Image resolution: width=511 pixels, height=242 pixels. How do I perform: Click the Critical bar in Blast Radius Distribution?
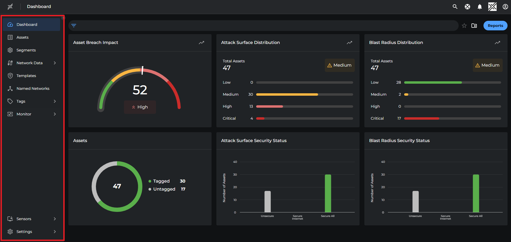coord(422,118)
